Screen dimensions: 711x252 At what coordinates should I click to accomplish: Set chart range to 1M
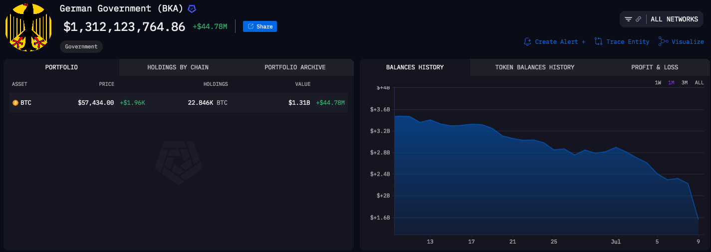[671, 83]
